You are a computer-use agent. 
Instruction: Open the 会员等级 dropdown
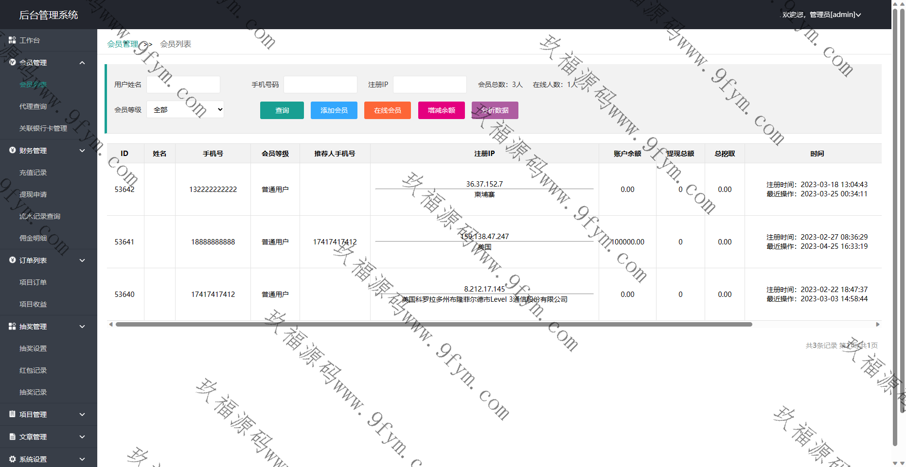click(185, 110)
